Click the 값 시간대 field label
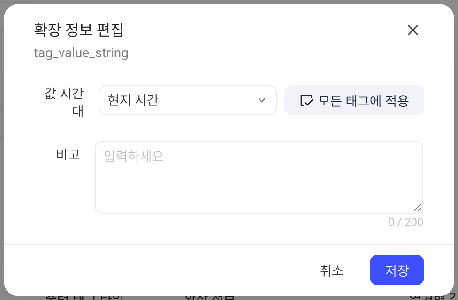The width and height of the screenshot is (458, 300). (64, 102)
